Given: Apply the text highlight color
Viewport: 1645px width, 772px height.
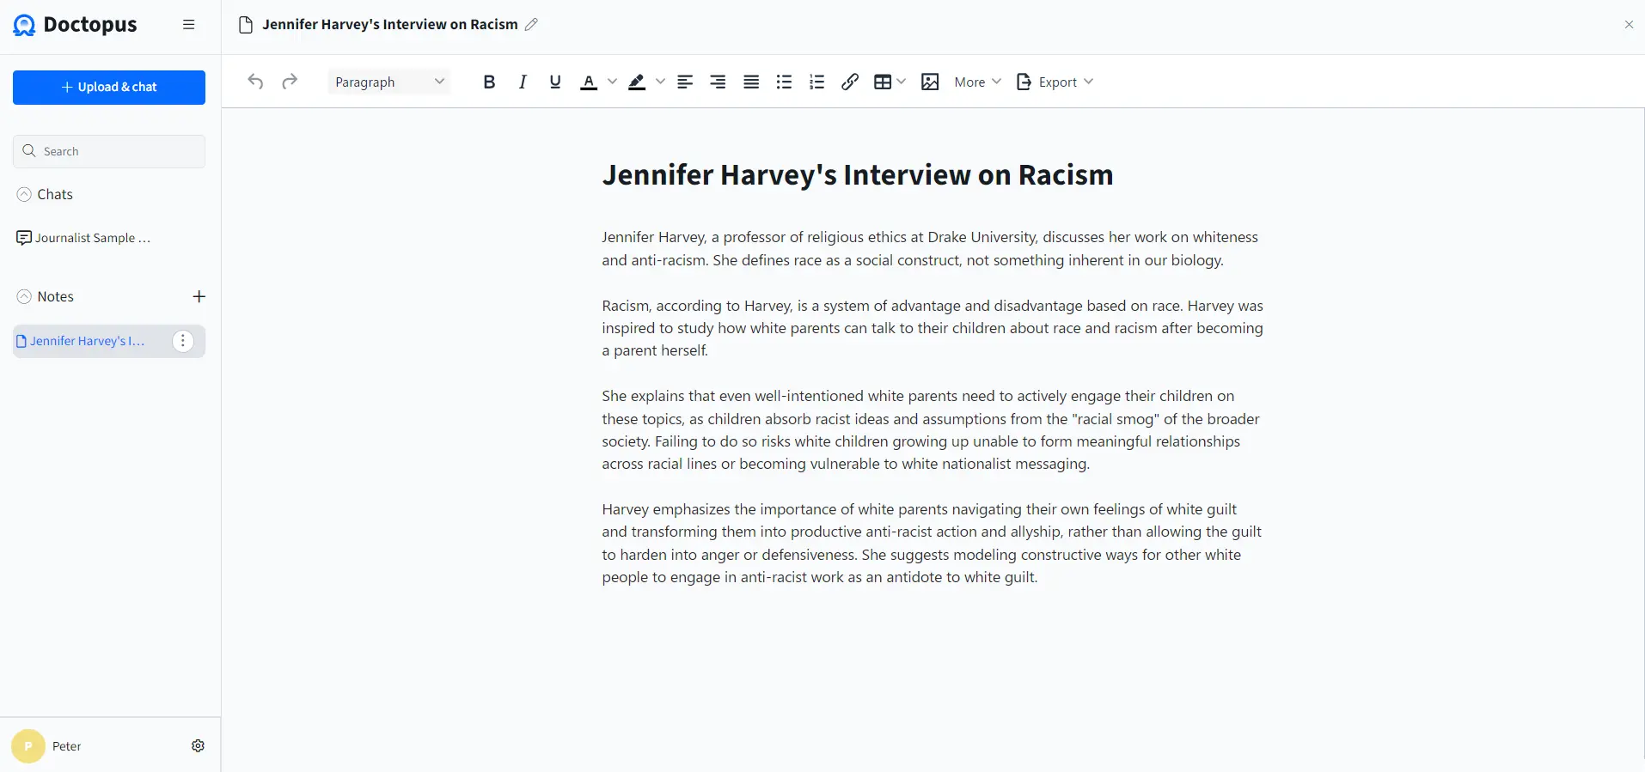Looking at the screenshot, I should tap(637, 82).
